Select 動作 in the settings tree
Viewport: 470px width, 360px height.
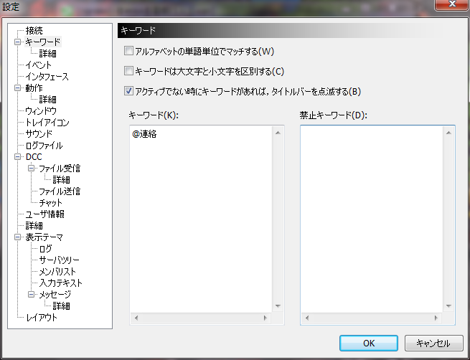click(34, 88)
